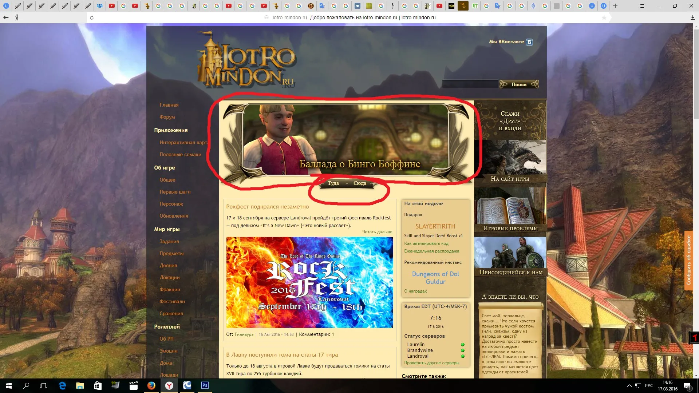699x393 pixels.
Task: Open the Локации sidebar link
Action: [x=170, y=277]
